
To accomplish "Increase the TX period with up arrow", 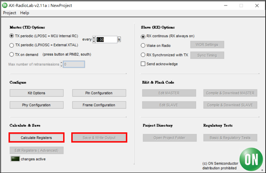I will point(94,38).
